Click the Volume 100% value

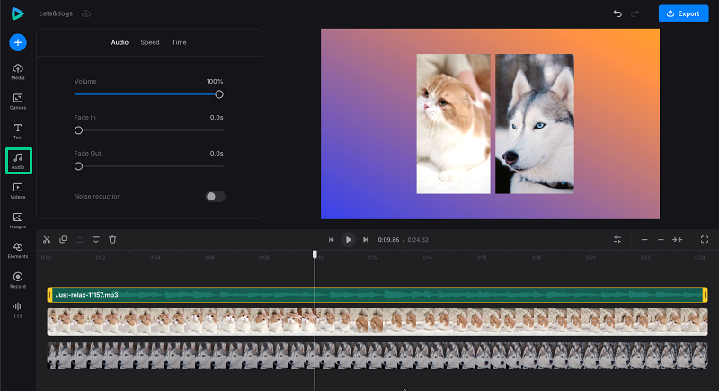(x=215, y=82)
